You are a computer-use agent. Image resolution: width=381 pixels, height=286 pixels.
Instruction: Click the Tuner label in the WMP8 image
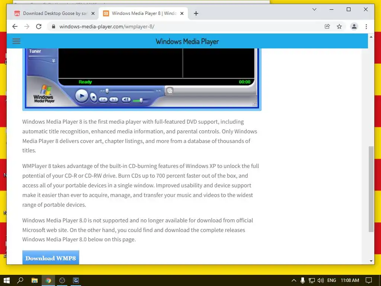[35, 51]
